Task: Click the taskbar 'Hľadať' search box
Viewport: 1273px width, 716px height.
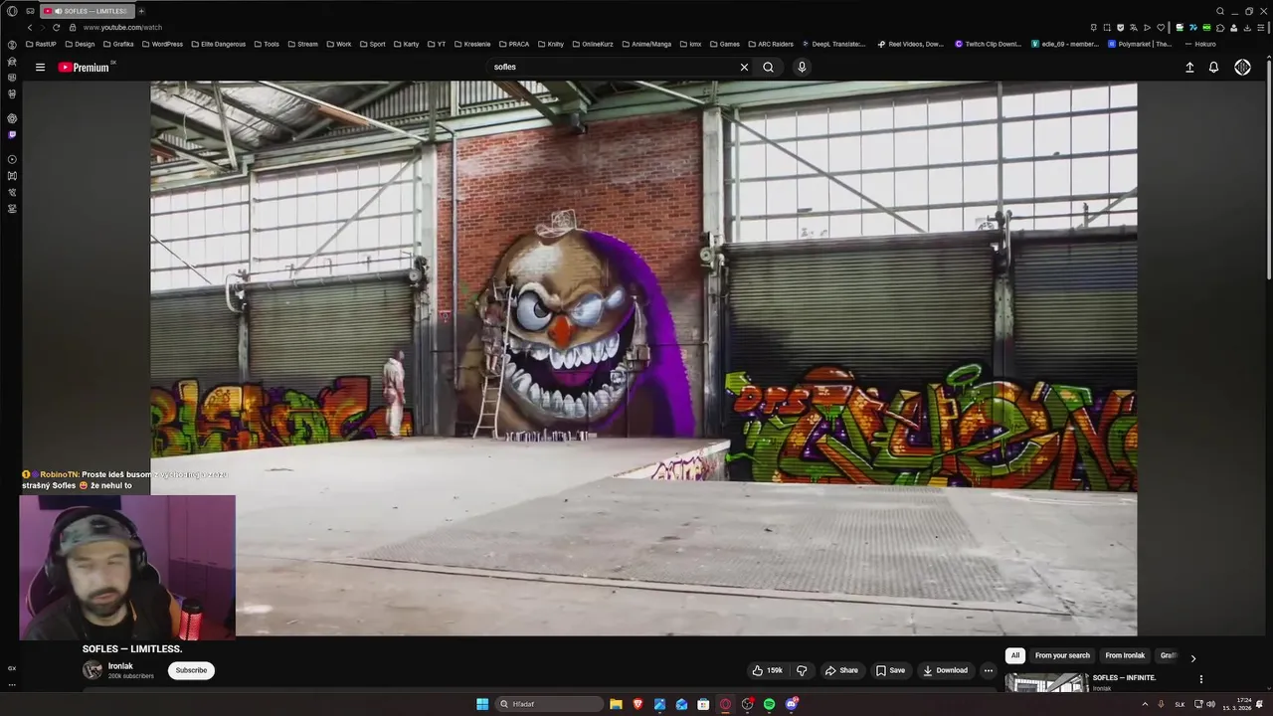Action: point(551,704)
